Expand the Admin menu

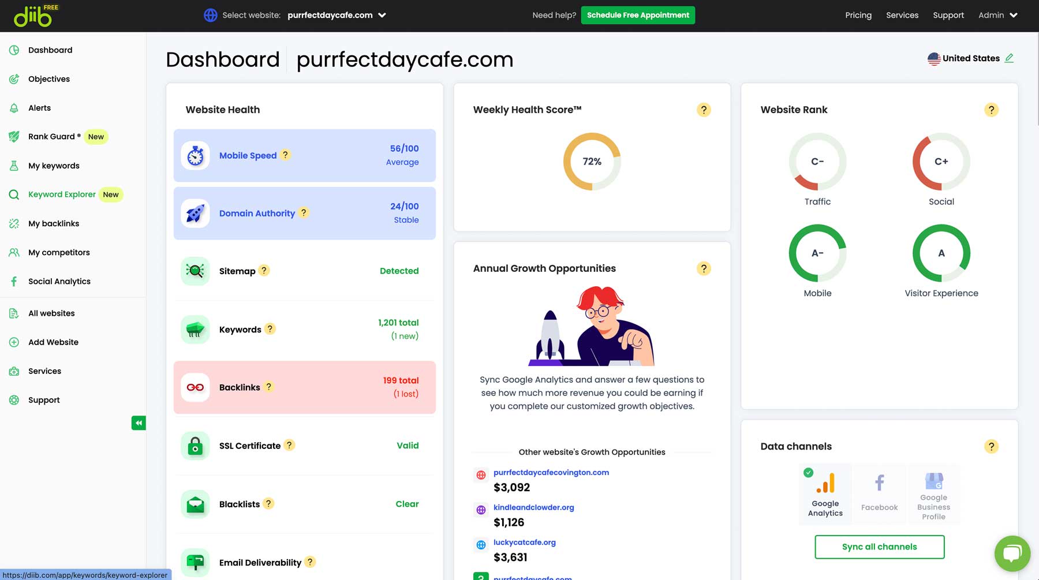[997, 15]
